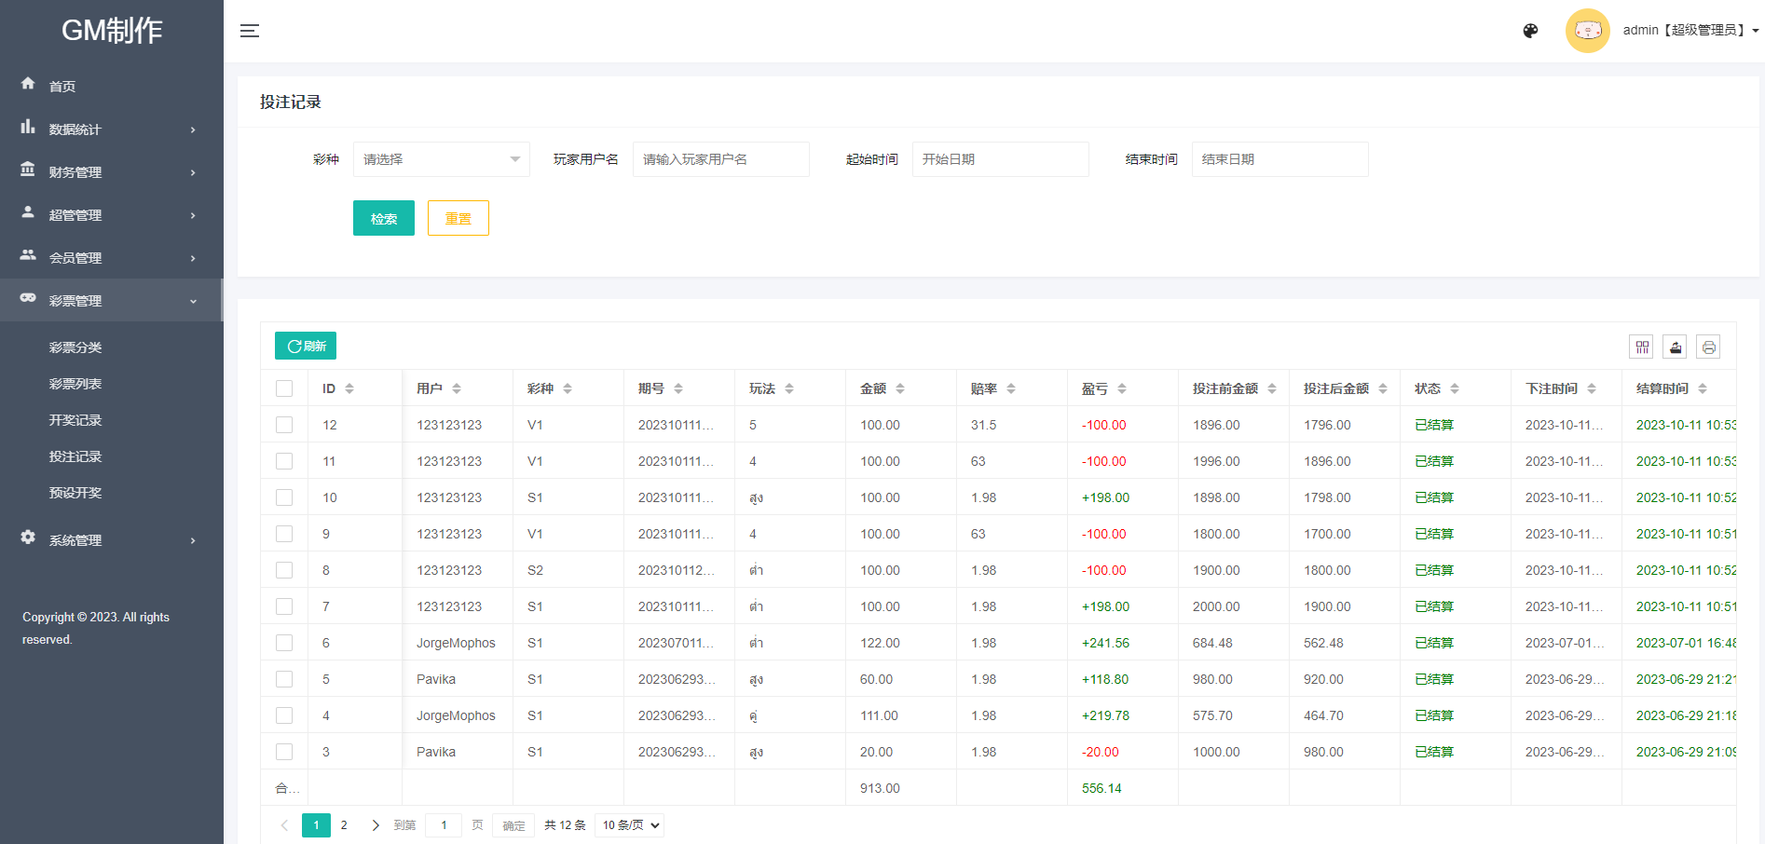
Task: Sort by ID column arrows
Action: click(x=349, y=388)
